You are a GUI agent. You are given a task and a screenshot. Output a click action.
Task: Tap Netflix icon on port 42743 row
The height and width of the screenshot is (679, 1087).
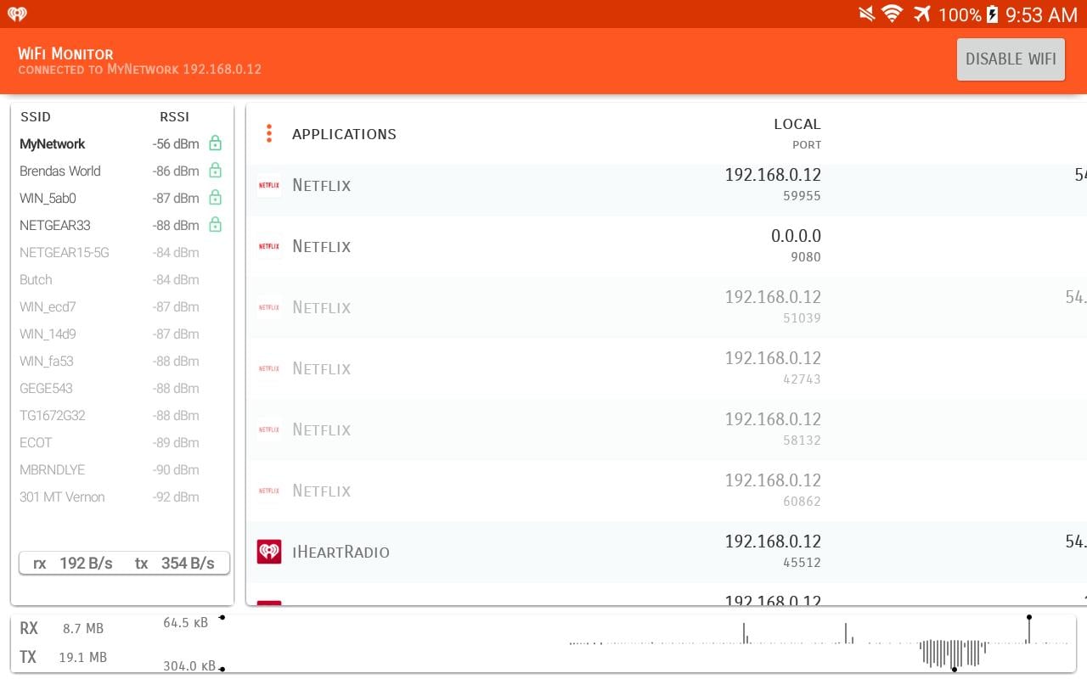click(269, 368)
